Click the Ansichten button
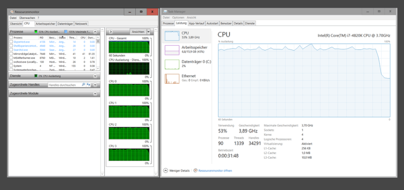404x190 pixels. (x=138, y=32)
